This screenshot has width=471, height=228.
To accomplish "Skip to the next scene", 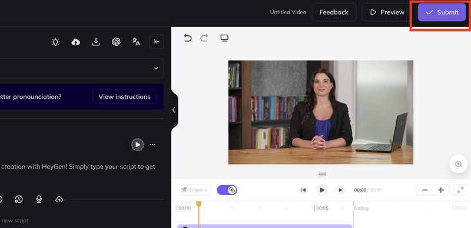I will click(340, 190).
